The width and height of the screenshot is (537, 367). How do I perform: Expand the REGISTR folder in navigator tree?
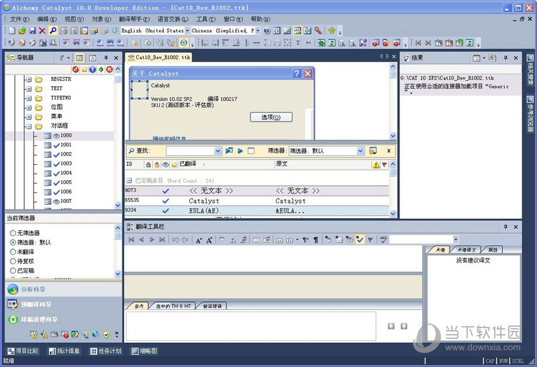tap(29, 79)
